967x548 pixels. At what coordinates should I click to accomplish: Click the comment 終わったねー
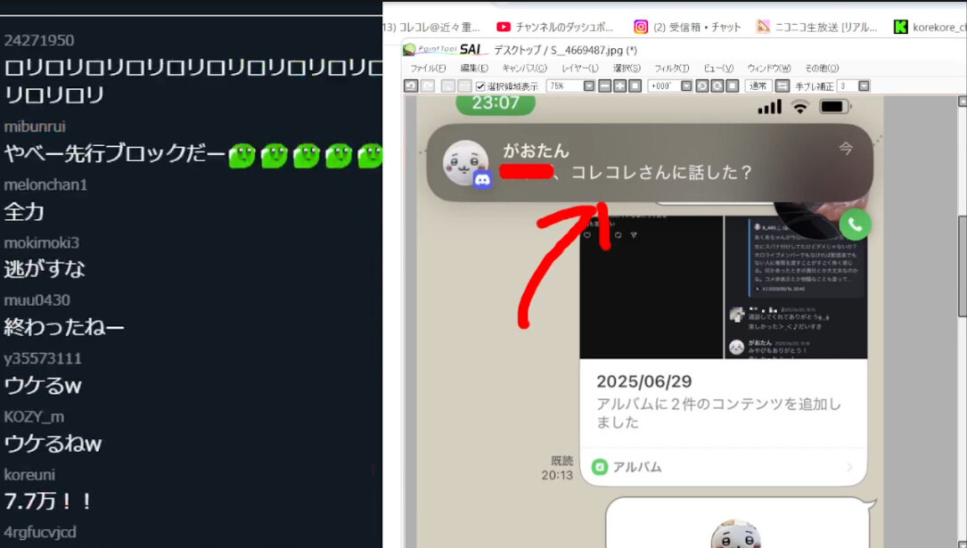(64, 327)
